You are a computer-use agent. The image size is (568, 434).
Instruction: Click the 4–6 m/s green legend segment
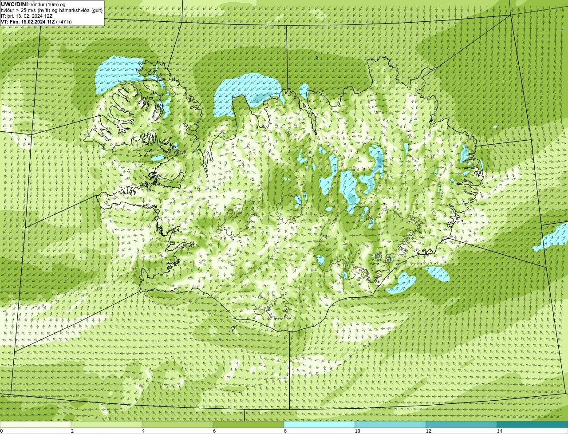tap(177, 424)
